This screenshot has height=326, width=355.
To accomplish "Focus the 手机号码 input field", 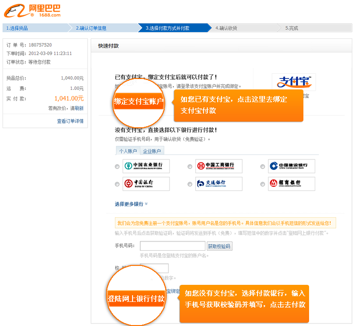I will [172, 246].
